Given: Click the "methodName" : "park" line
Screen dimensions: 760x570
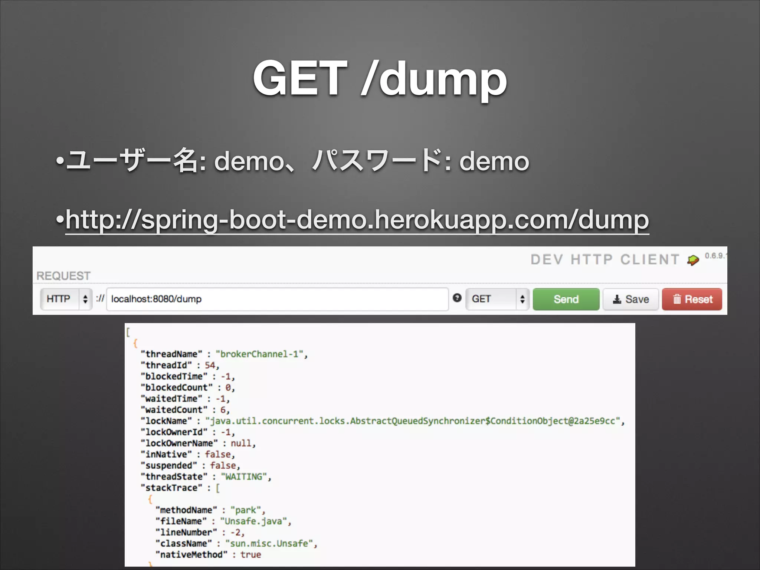Looking at the screenshot, I should [x=210, y=510].
